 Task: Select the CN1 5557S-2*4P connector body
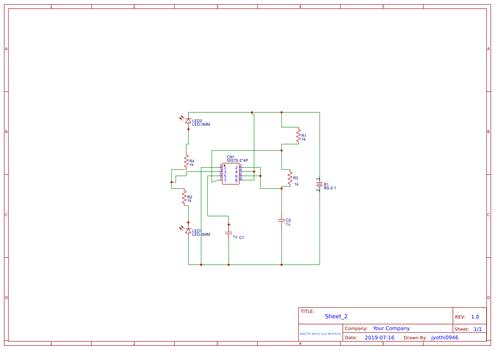[231, 174]
